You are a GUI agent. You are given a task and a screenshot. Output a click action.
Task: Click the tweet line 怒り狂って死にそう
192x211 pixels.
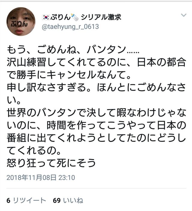click(51, 163)
